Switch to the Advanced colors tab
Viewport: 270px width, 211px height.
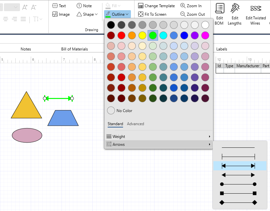(135, 124)
